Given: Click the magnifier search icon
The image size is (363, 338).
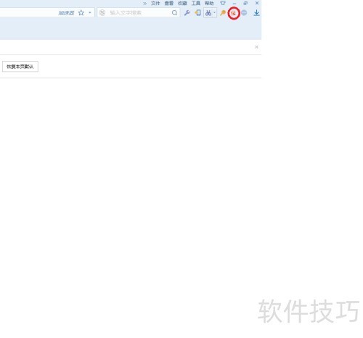Looking at the screenshot, I should click(x=174, y=13).
